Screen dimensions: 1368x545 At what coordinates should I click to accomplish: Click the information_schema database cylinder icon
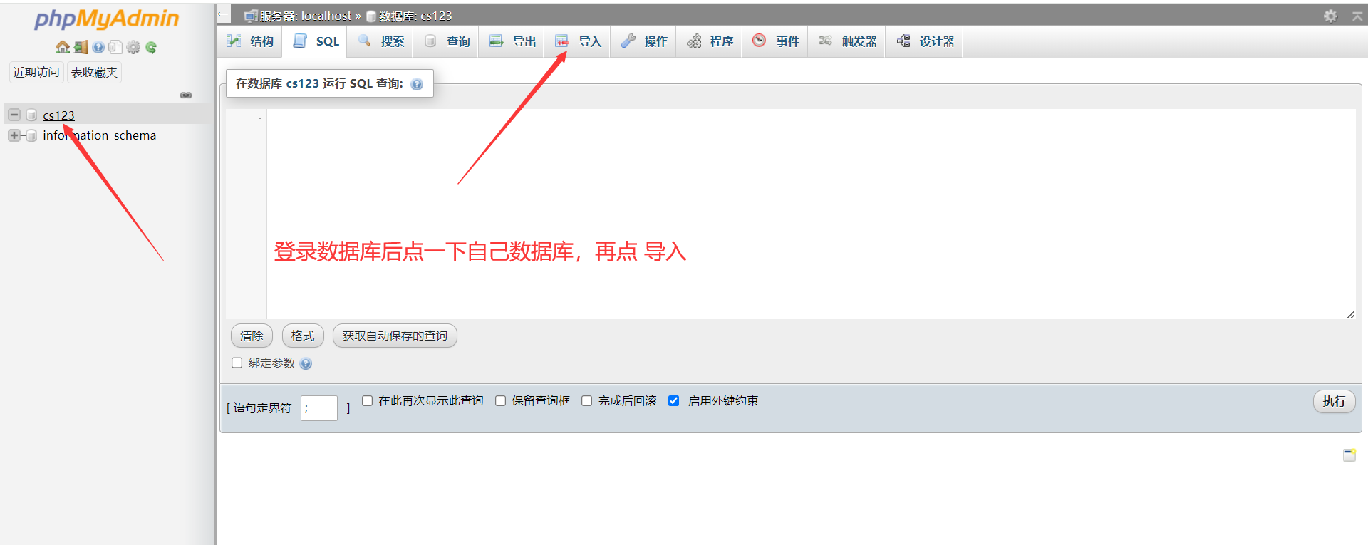[31, 135]
